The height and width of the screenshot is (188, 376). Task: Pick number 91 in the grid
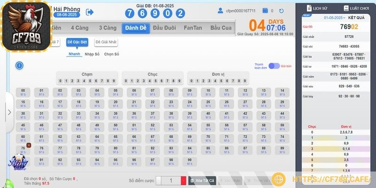[41, 162]
